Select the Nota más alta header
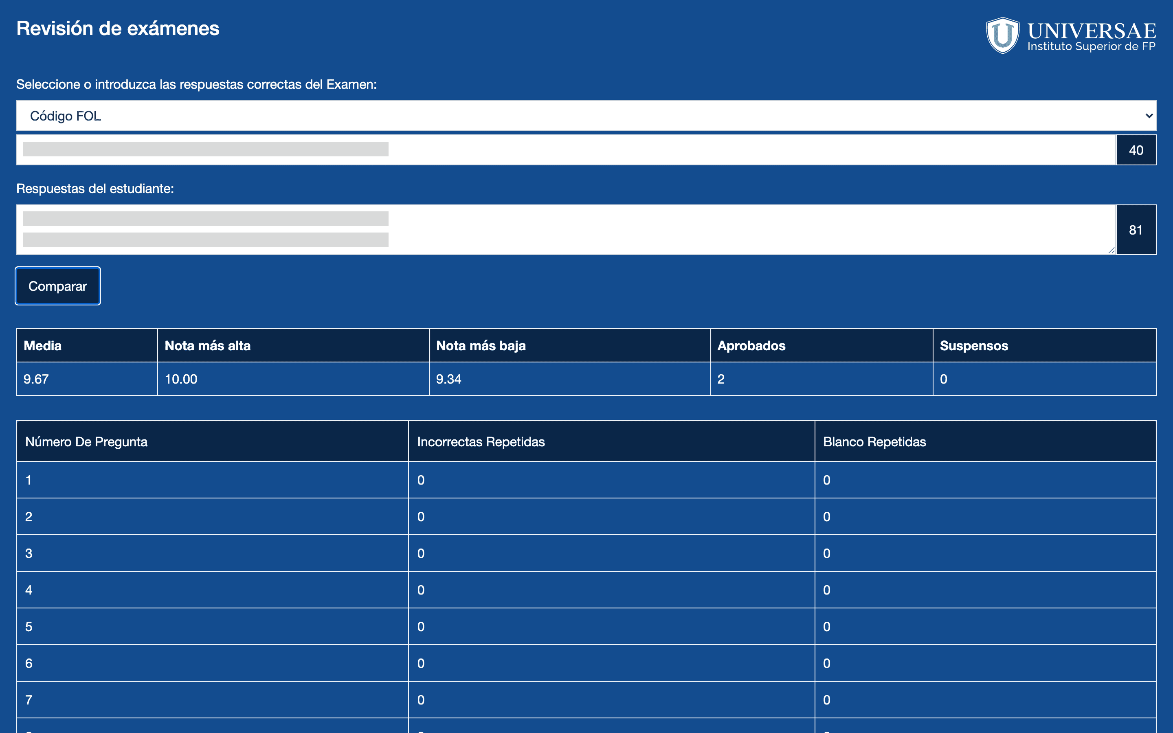This screenshot has width=1173, height=733. 293,346
